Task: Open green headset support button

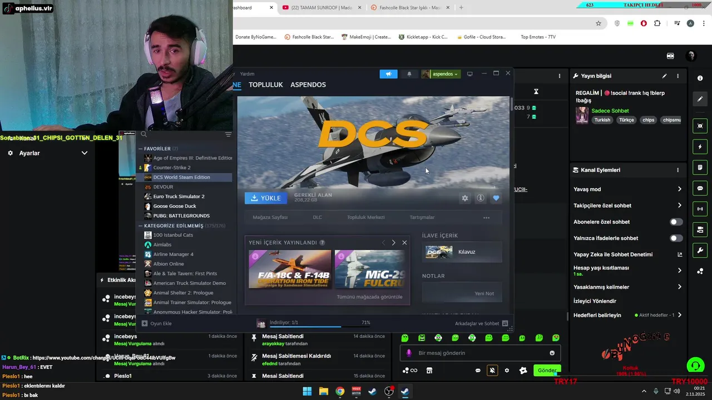Action: click(x=695, y=366)
